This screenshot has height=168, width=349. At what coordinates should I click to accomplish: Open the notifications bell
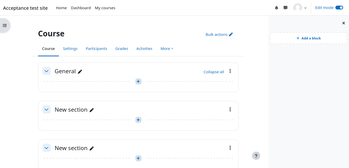click(x=277, y=8)
